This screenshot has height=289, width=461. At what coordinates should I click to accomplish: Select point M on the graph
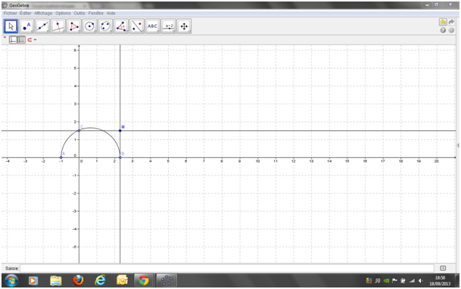[120, 130]
